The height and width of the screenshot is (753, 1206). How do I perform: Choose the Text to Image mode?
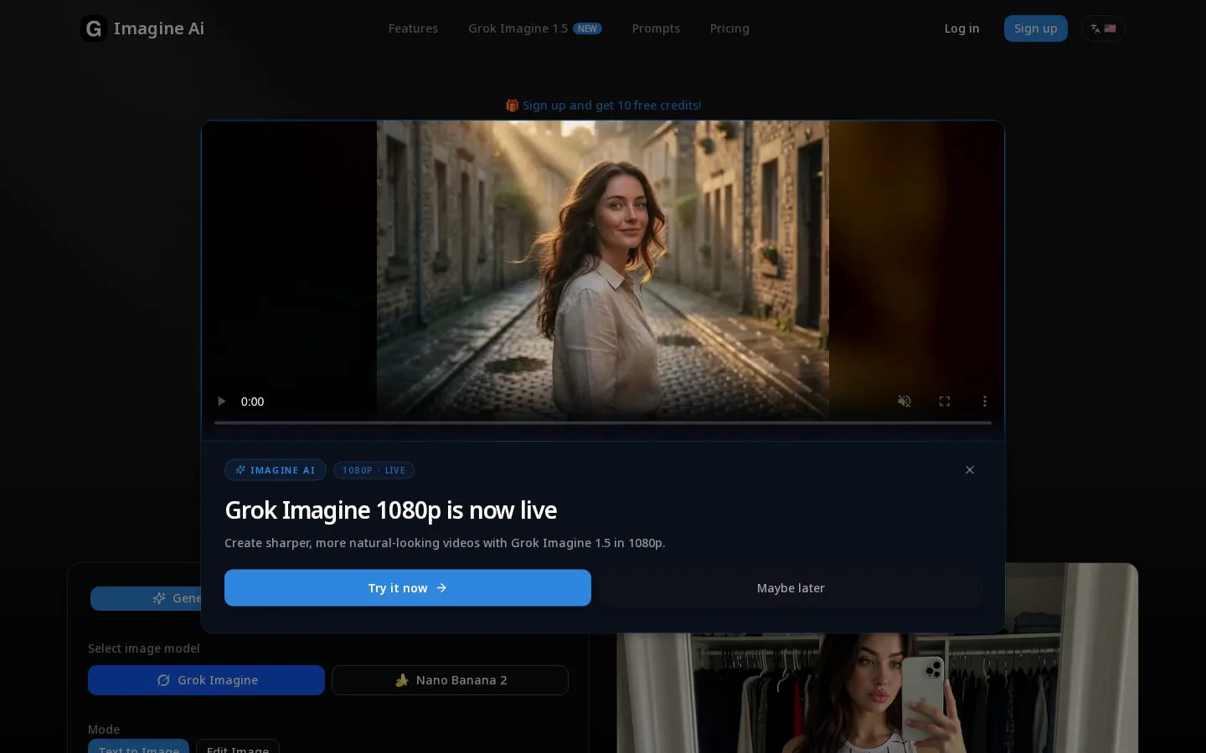139,746
